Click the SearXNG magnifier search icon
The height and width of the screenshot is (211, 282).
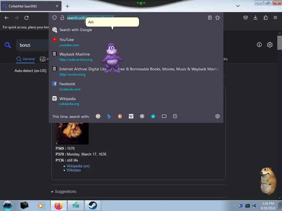[8, 45]
